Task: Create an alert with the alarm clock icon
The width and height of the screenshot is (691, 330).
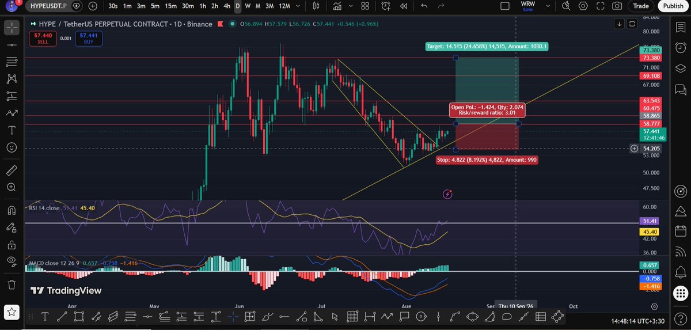Action: (385, 6)
